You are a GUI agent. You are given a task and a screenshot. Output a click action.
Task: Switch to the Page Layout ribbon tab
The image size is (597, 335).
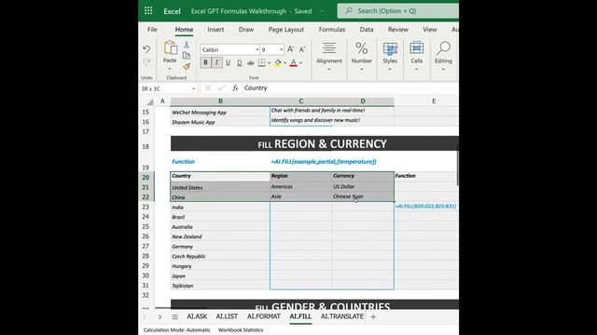(x=286, y=29)
